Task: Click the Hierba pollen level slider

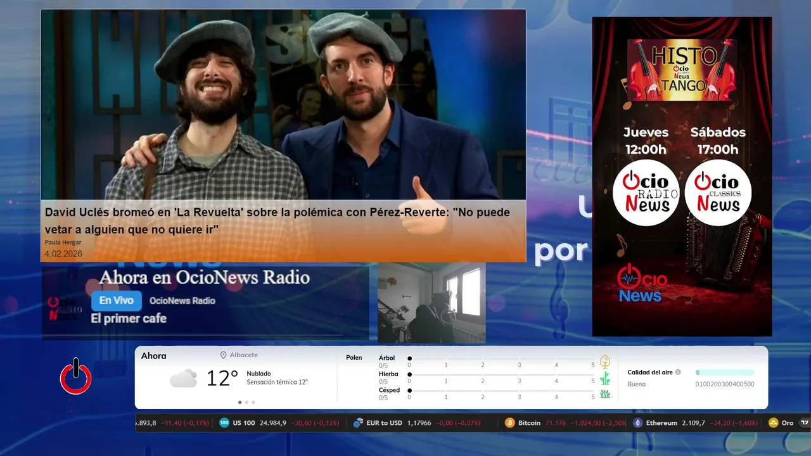Action: pyautogui.click(x=502, y=375)
